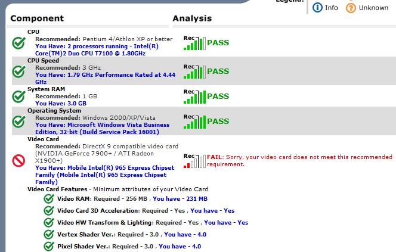Click the orange Unknown legend icon
396x252 pixels.
click(351, 8)
